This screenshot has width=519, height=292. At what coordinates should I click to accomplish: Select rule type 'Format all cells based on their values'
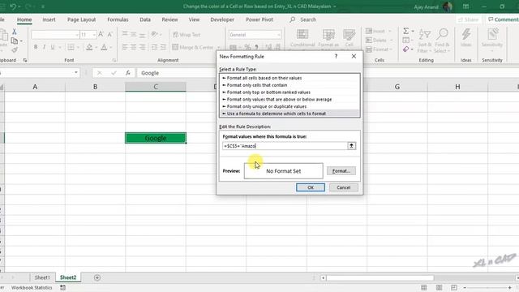tap(290, 78)
